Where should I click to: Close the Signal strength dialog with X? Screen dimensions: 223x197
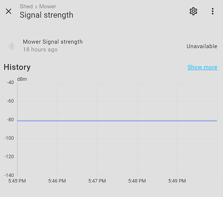[x=9, y=11]
